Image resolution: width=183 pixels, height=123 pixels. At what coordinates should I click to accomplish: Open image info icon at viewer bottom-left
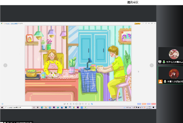coord(2,104)
